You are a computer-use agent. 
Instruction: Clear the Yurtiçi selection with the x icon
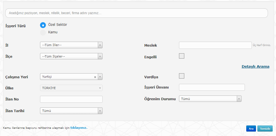pyautogui.click(x=95, y=77)
